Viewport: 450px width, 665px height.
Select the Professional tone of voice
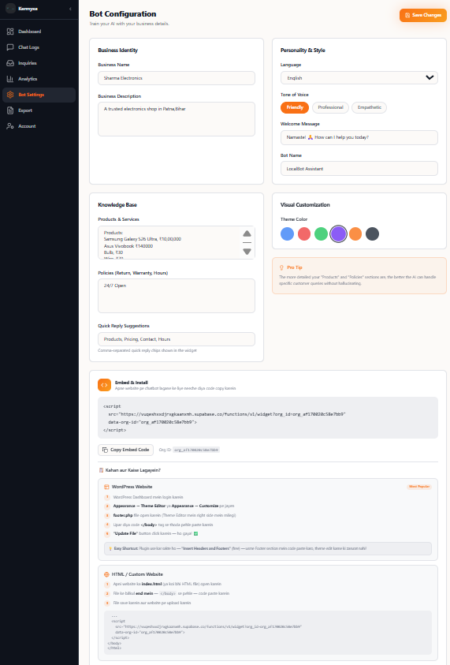click(x=330, y=107)
